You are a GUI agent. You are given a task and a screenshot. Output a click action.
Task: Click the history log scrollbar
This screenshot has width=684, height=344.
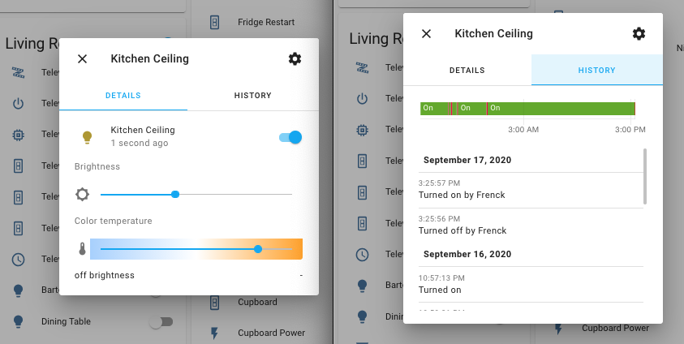645,176
